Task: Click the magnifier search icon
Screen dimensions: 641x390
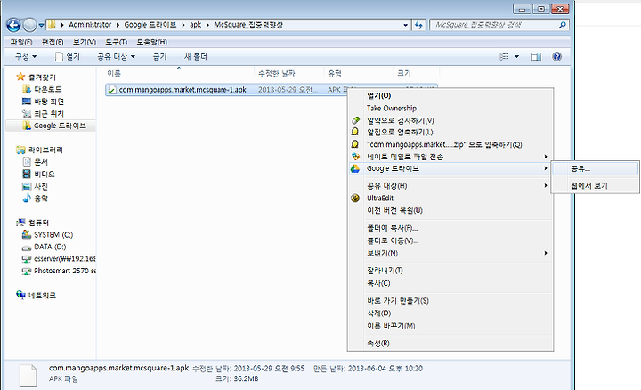Action: pyautogui.click(x=563, y=25)
